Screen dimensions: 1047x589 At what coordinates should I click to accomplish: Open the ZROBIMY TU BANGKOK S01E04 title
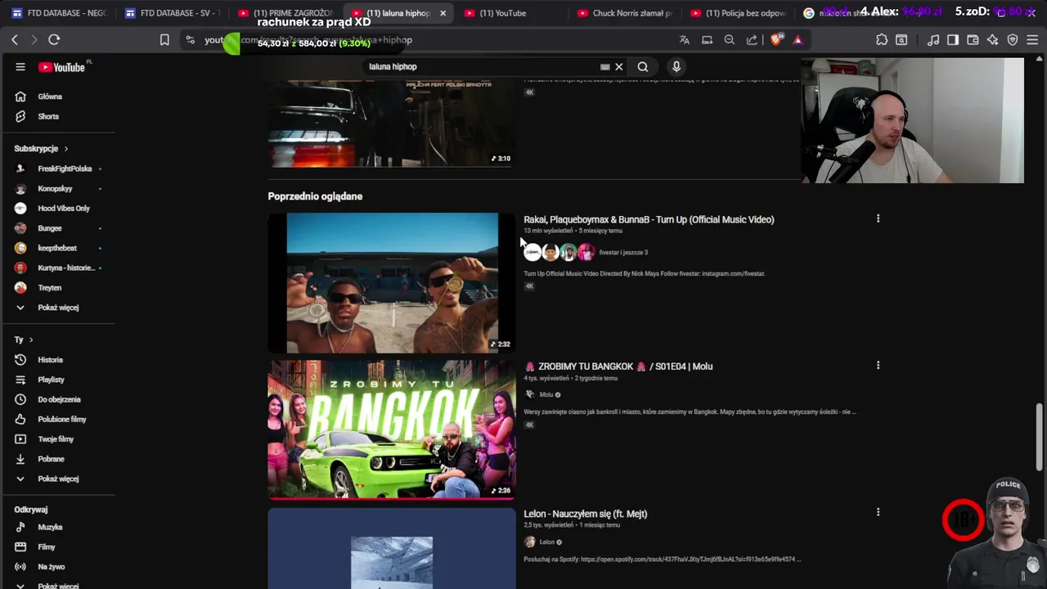[x=618, y=366]
